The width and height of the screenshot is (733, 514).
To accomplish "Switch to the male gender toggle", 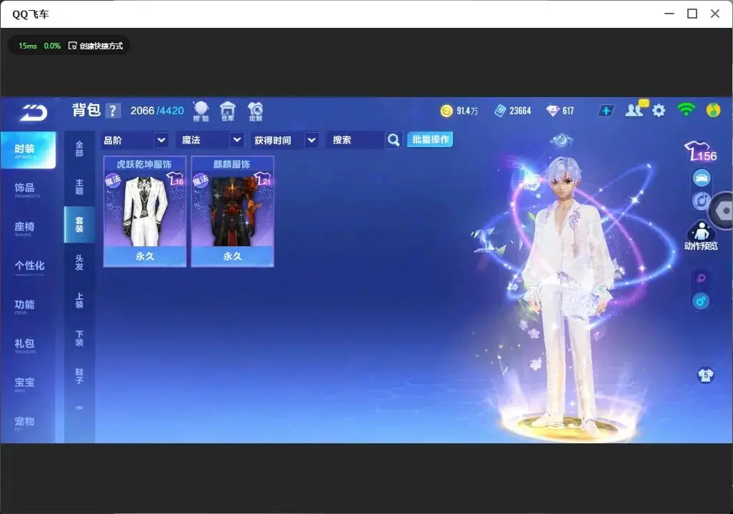I will (x=701, y=301).
